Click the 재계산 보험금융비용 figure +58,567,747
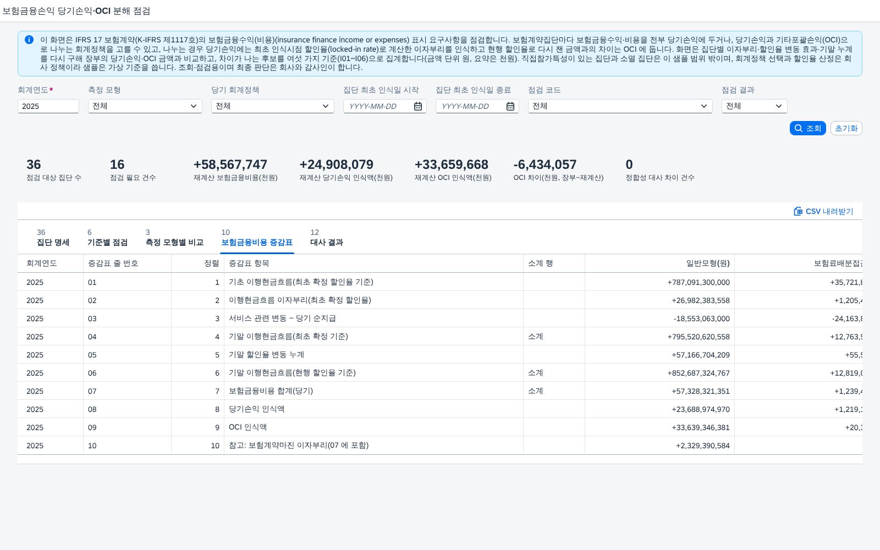Screen dimensions: 880x550 point(230,164)
